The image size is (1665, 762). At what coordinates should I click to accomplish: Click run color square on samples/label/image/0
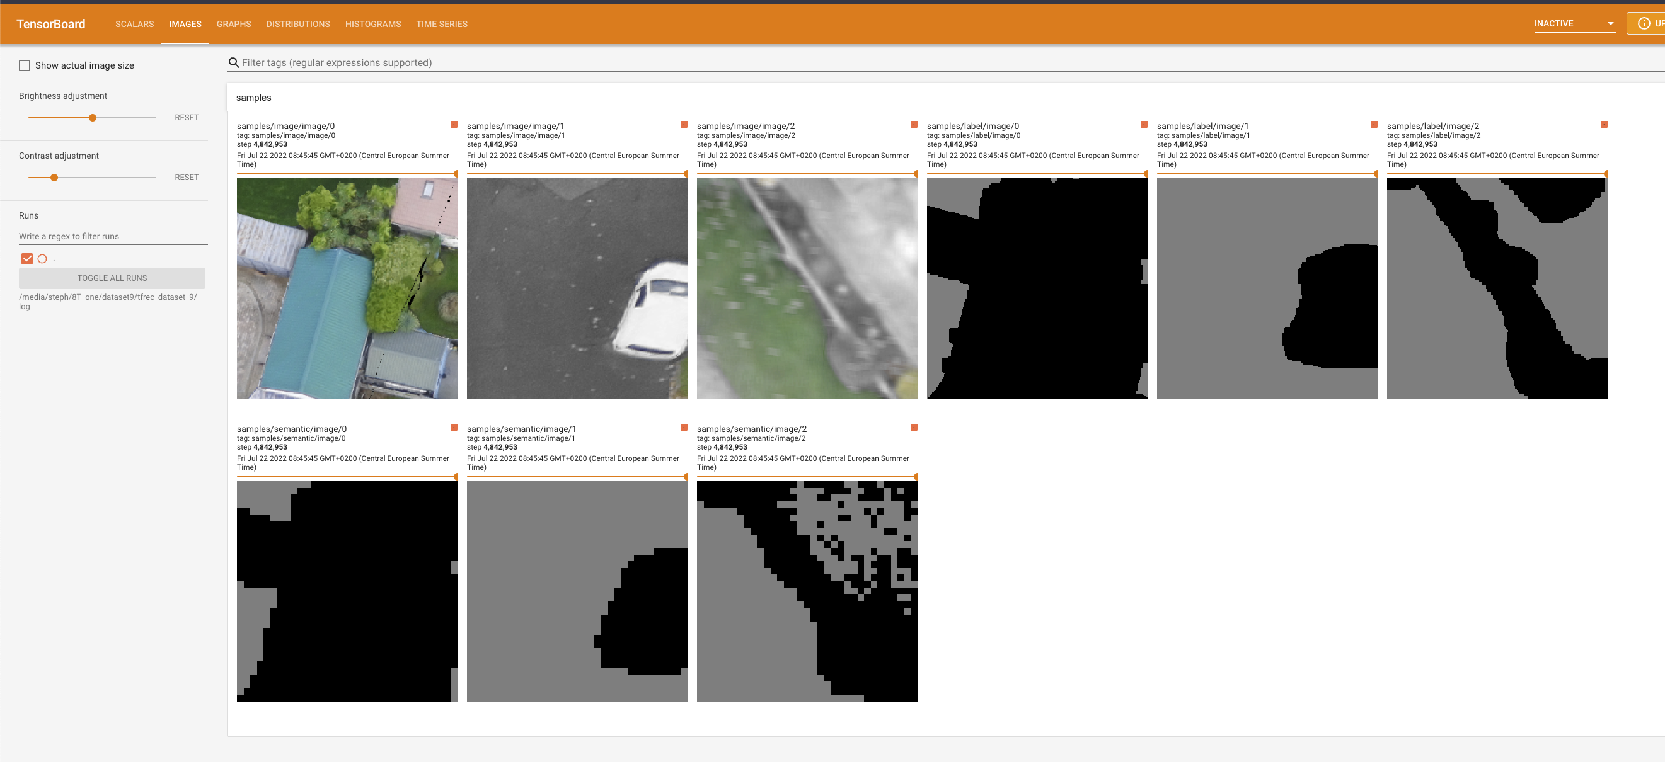tap(1143, 125)
